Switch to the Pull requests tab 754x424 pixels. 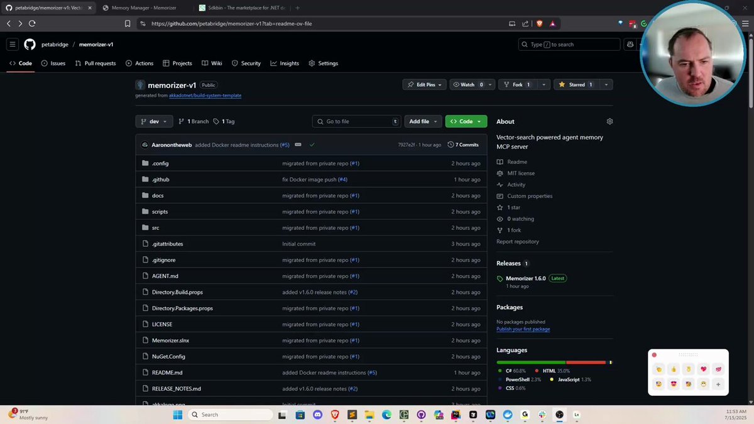[96, 63]
